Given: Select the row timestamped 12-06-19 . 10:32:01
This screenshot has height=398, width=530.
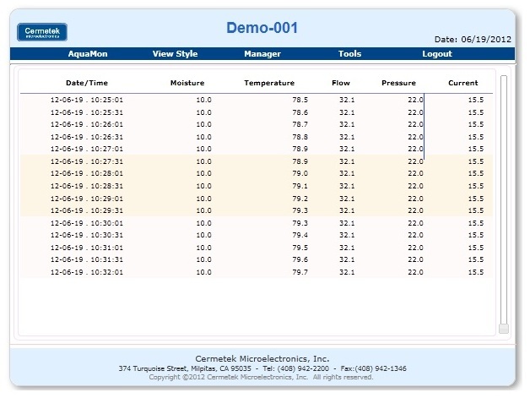Looking at the screenshot, I should (x=257, y=272).
